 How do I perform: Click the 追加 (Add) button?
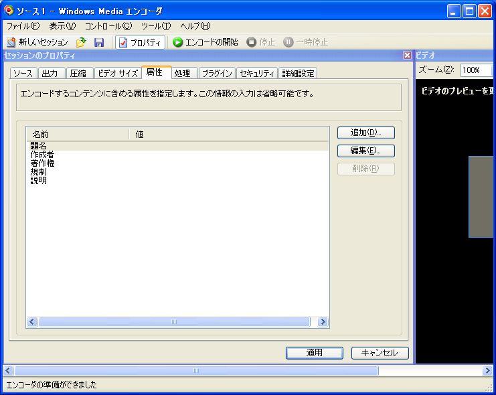click(x=365, y=133)
